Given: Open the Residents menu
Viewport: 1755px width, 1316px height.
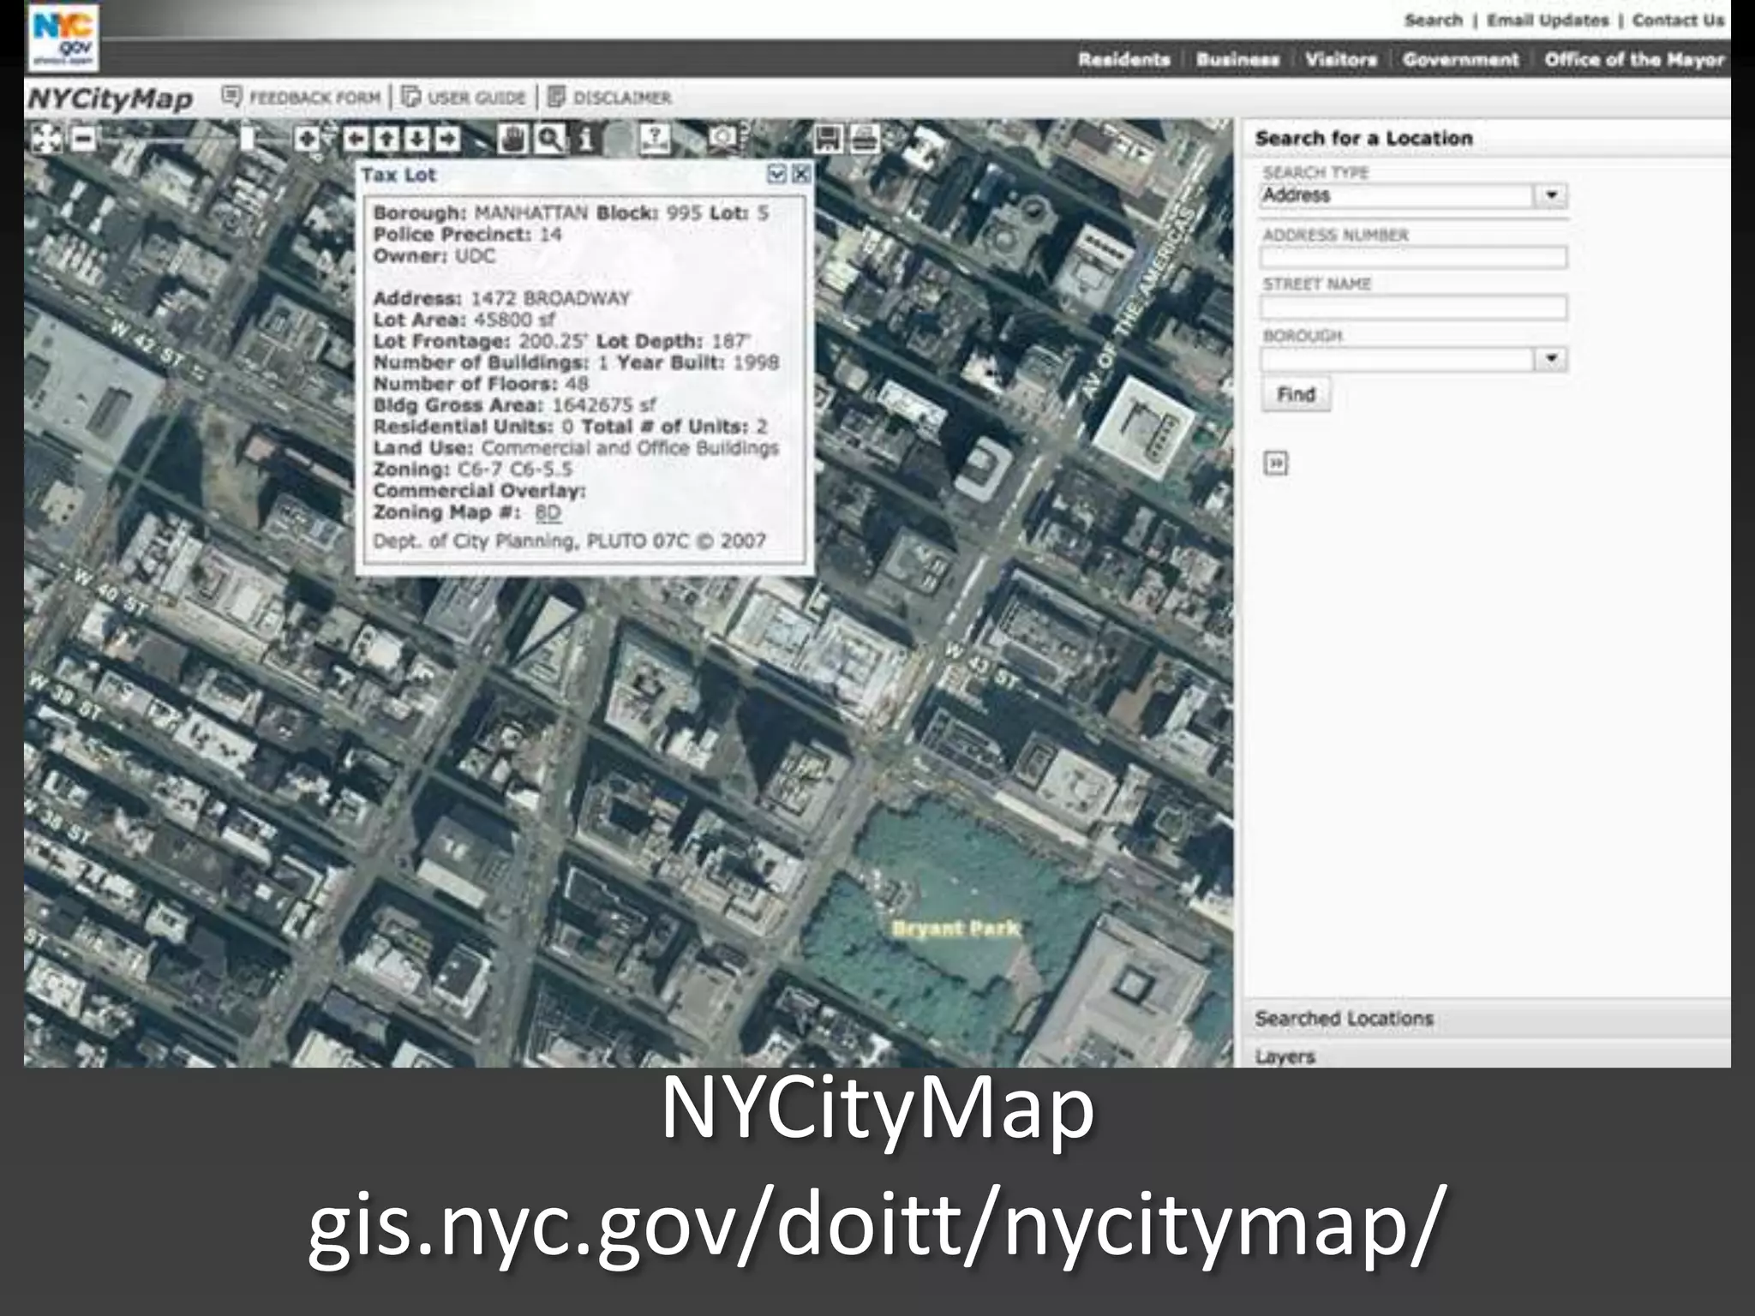Looking at the screenshot, I should (1123, 60).
